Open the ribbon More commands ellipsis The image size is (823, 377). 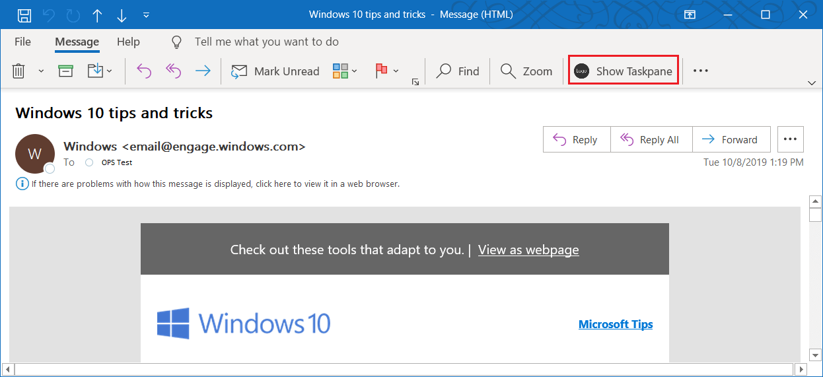[x=701, y=71]
